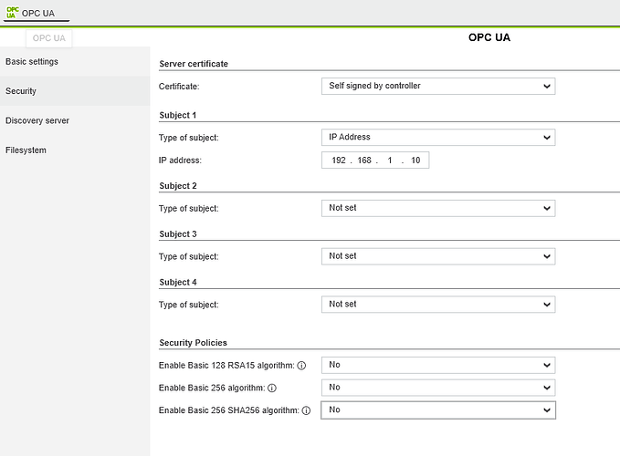620x456 pixels.
Task: Click the Server certificate heading
Action: coord(194,64)
